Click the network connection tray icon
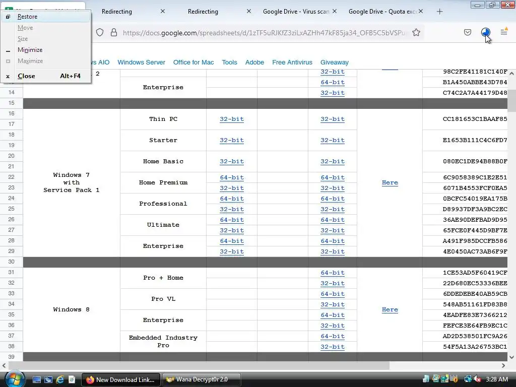The width and height of the screenshot is (516, 387). (468, 379)
